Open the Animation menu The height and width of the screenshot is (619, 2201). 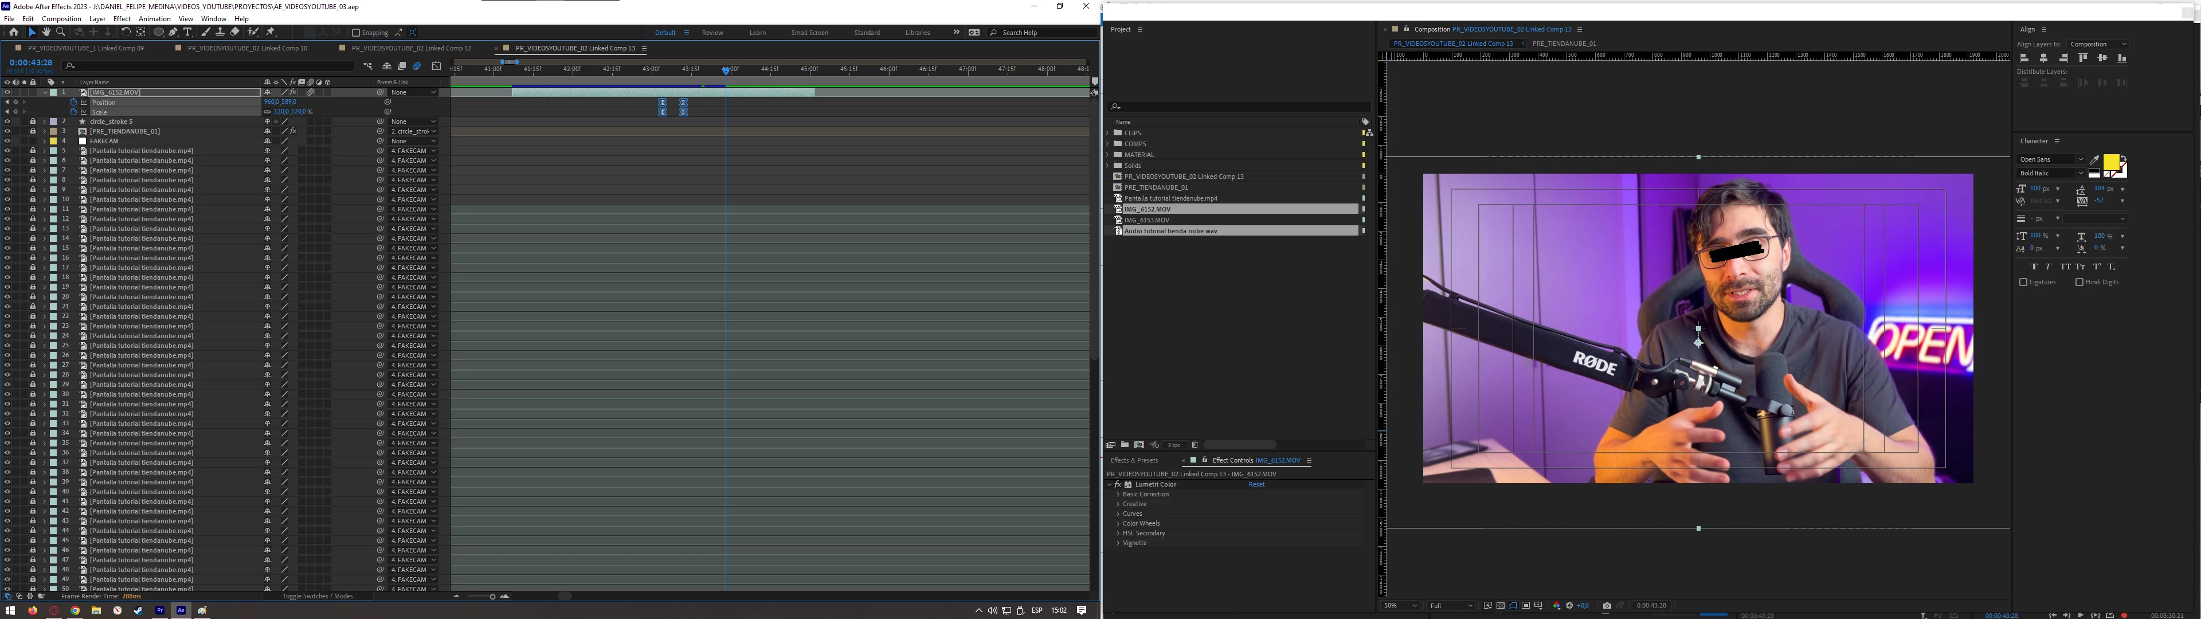tap(155, 19)
